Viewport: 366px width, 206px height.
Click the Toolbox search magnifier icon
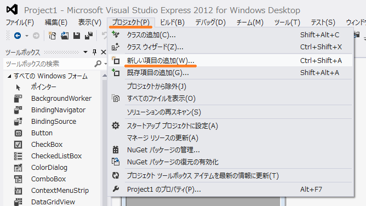(98, 64)
